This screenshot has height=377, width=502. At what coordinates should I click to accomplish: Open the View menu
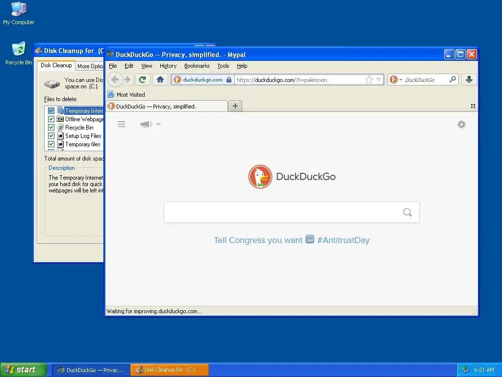[x=147, y=66]
